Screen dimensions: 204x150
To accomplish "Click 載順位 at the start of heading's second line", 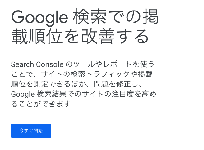I will coord(37,36).
